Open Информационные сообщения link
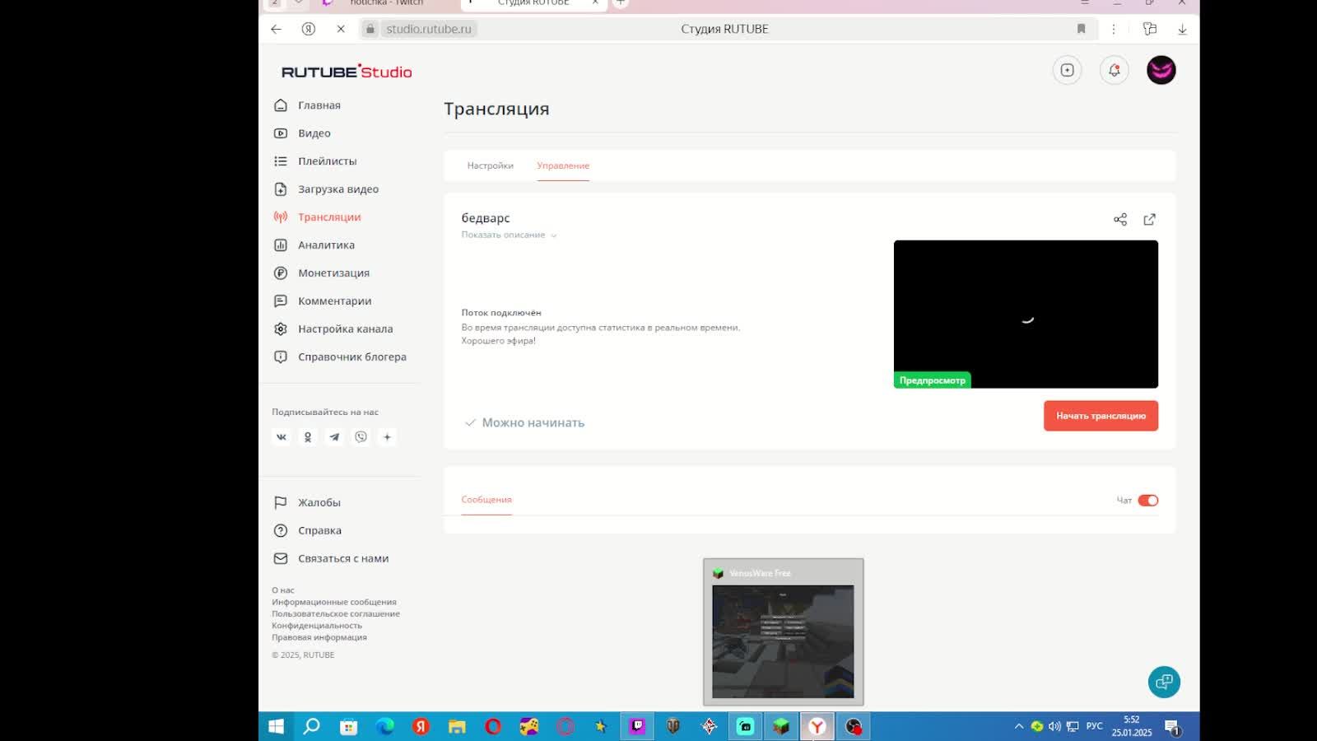This screenshot has height=741, width=1317. [334, 602]
